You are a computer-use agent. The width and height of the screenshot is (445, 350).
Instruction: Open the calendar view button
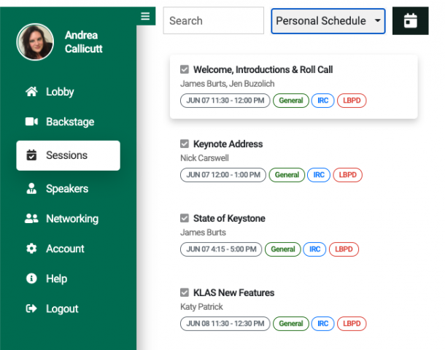[x=410, y=21]
